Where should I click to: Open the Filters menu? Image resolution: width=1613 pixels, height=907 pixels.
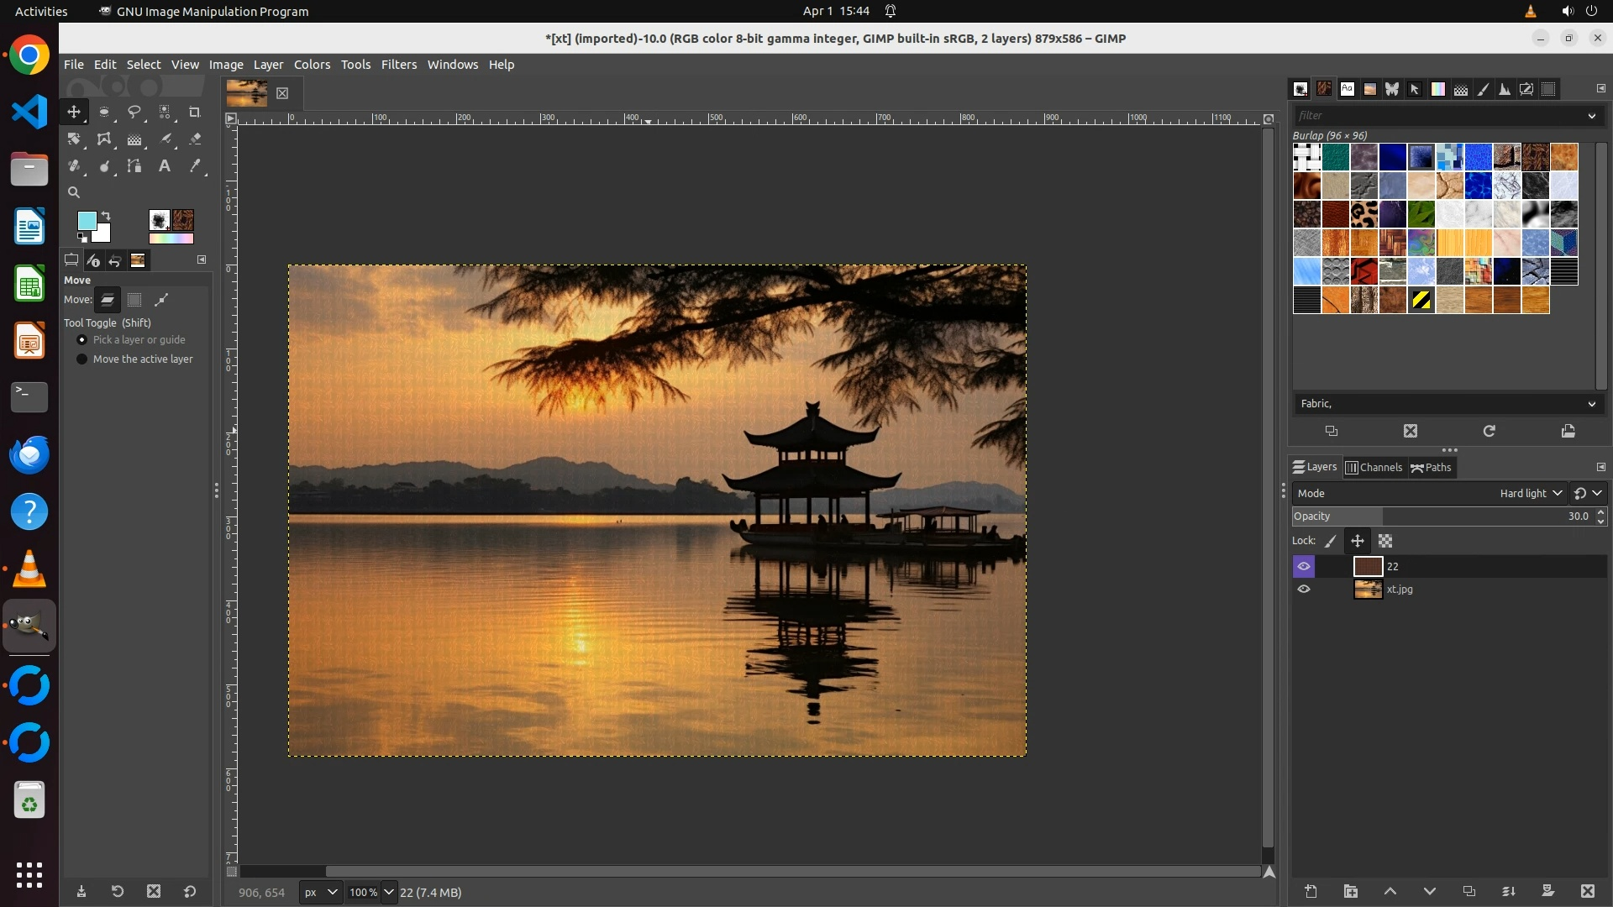(398, 65)
